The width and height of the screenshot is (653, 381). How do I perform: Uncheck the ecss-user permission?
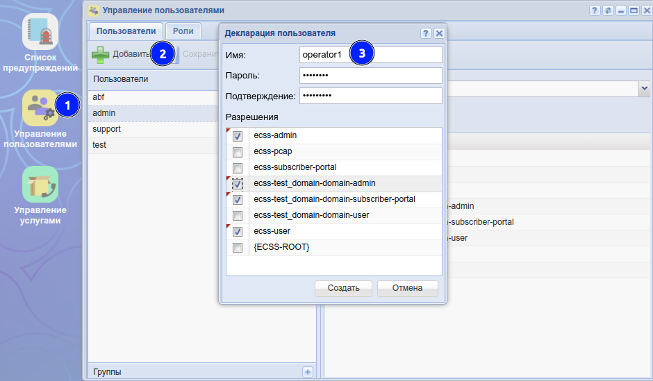pyautogui.click(x=238, y=231)
